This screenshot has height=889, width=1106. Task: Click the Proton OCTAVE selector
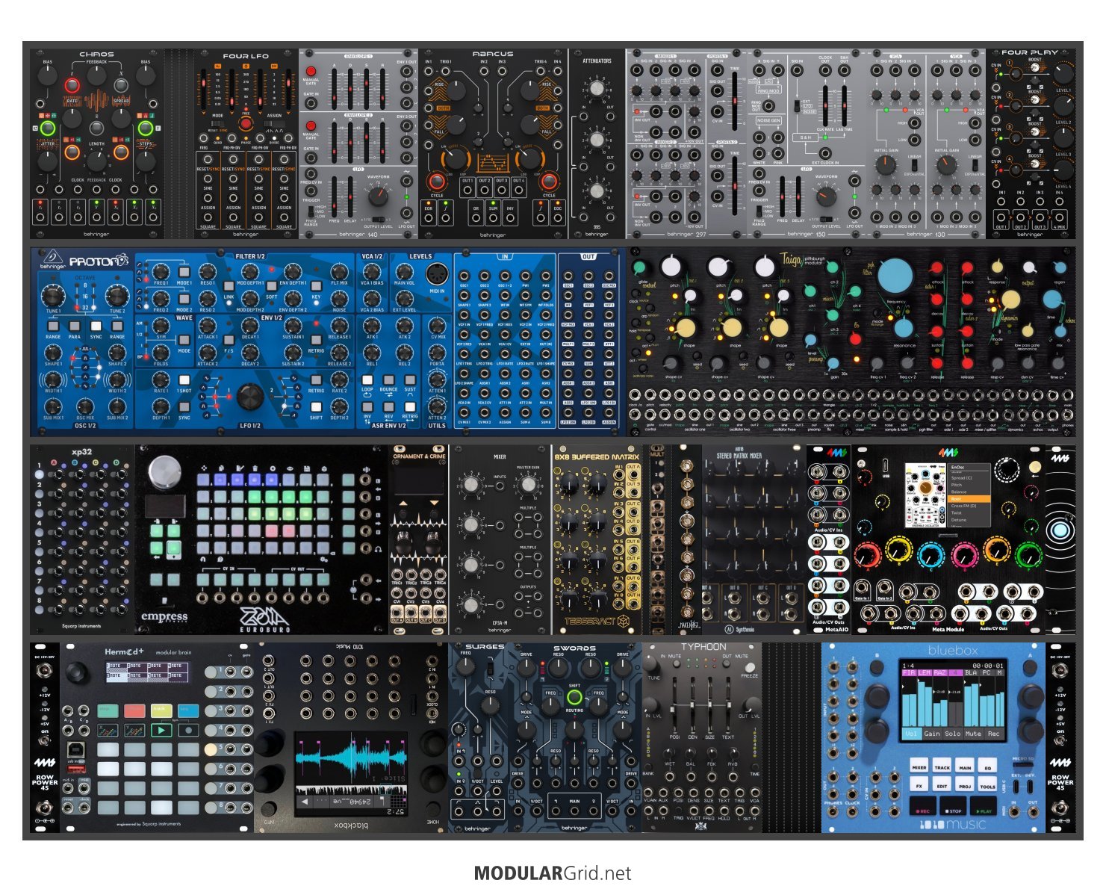85,297
